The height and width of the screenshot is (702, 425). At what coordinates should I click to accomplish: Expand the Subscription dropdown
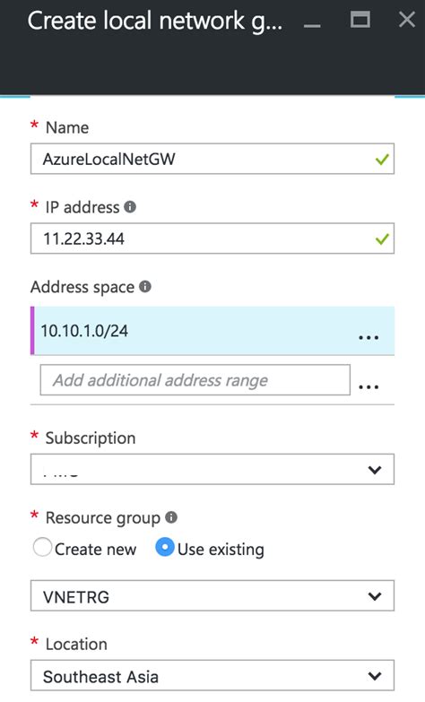[x=212, y=469]
